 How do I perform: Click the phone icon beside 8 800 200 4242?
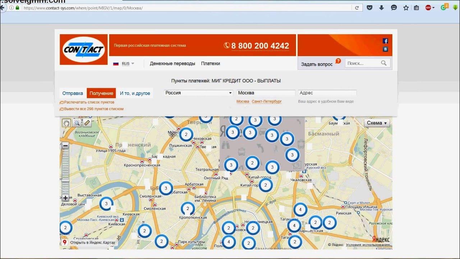click(227, 45)
